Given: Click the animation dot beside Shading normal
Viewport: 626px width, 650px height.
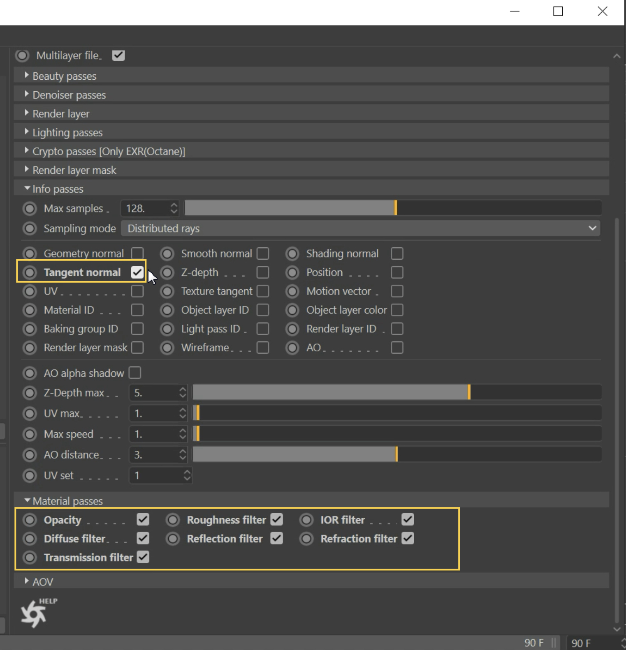Looking at the screenshot, I should (292, 254).
